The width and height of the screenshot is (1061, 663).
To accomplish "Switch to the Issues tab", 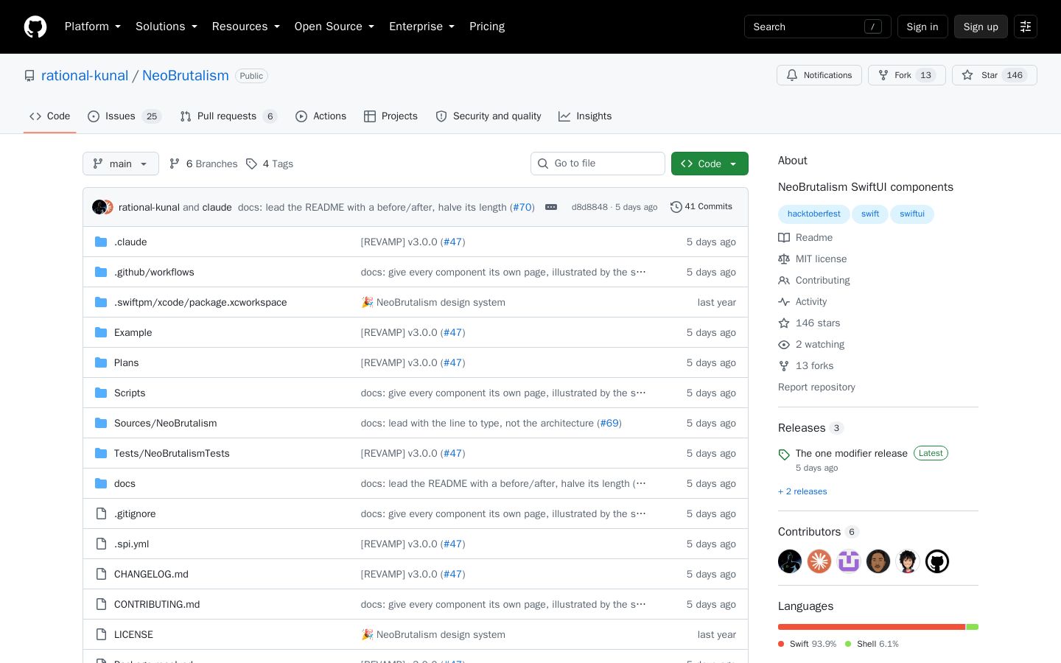I will [124, 116].
